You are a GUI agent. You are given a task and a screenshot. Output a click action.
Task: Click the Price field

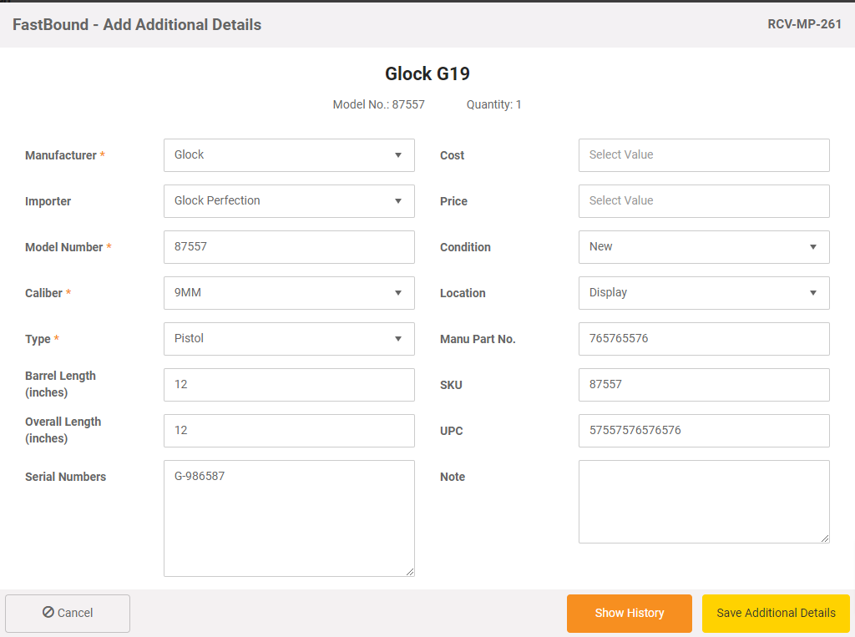704,200
